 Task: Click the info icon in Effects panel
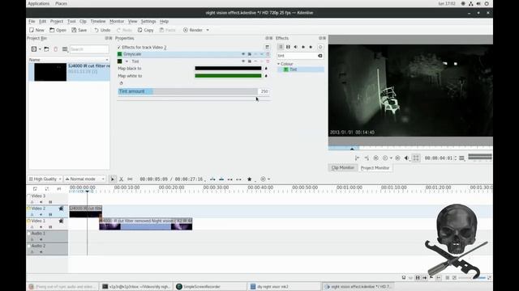[320, 47]
